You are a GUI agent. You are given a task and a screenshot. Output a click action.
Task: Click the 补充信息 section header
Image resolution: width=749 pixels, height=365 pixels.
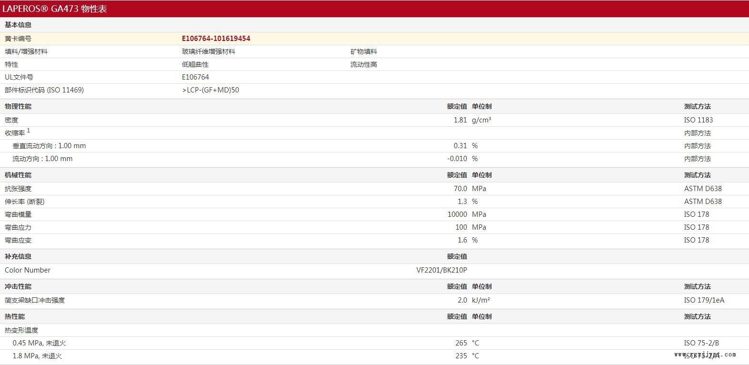coord(18,256)
